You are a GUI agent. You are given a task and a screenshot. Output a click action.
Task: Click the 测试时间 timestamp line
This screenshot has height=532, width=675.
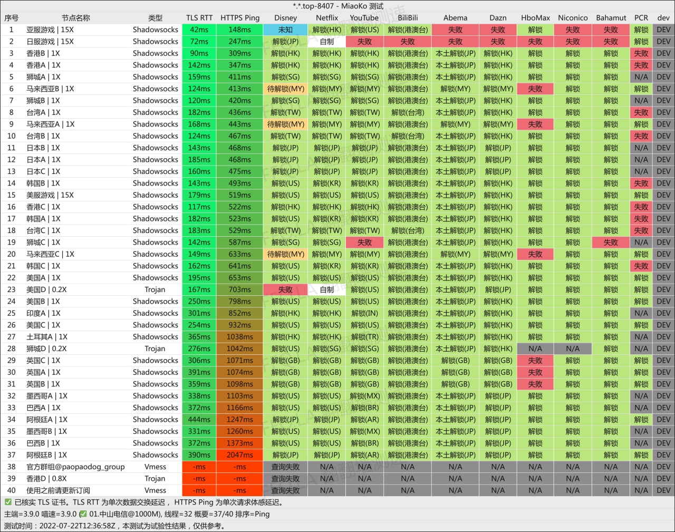pyautogui.click(x=114, y=526)
